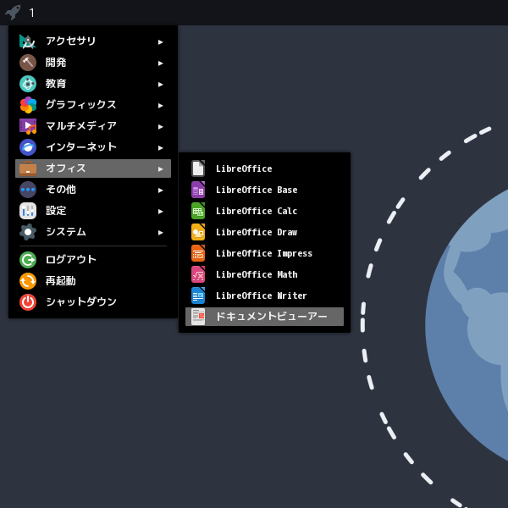Click the 教育 atom icon
The width and height of the screenshot is (508, 508).
[28, 84]
